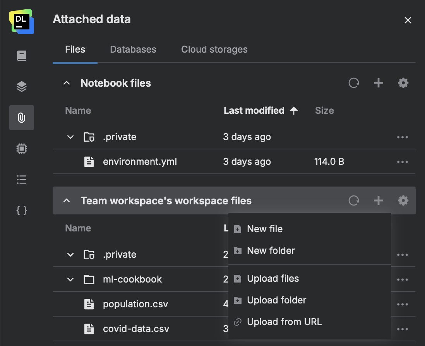Open the variables curly braces icon
Viewport: 425px width, 346px height.
click(22, 210)
